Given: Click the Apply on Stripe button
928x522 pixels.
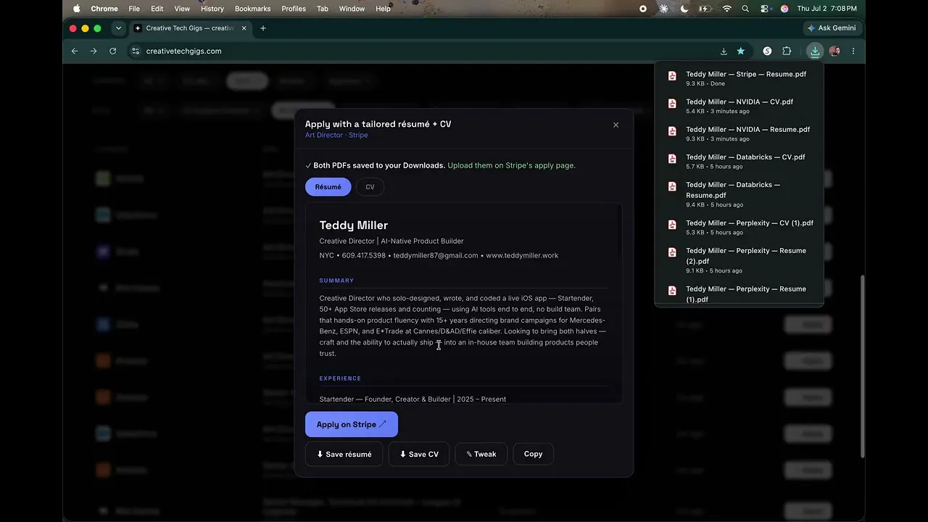Looking at the screenshot, I should 352,424.
